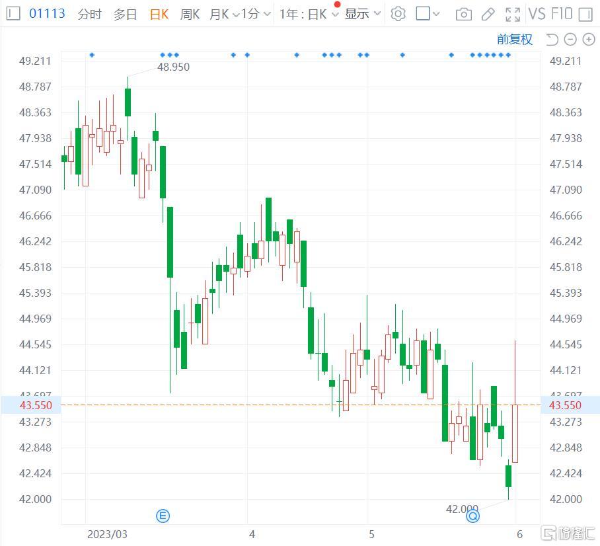Activate the drawing pencil tool
The width and height of the screenshot is (600, 546).
pyautogui.click(x=488, y=15)
